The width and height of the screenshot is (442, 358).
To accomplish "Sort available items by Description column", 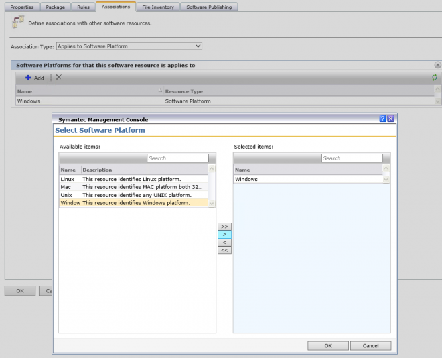I will [x=145, y=170].
